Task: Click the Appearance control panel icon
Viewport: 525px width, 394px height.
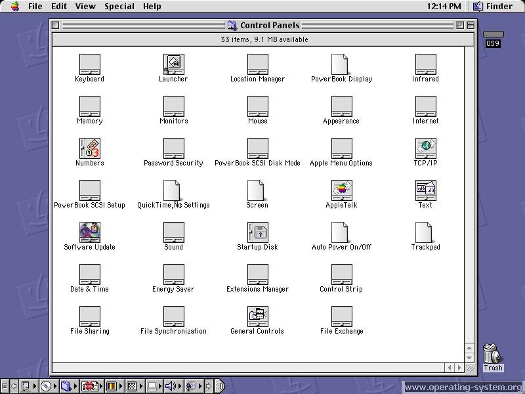Action: coord(341,106)
